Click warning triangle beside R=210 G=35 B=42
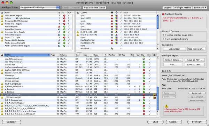The height and width of the screenshot is (126, 209). pyautogui.click(x=78, y=35)
